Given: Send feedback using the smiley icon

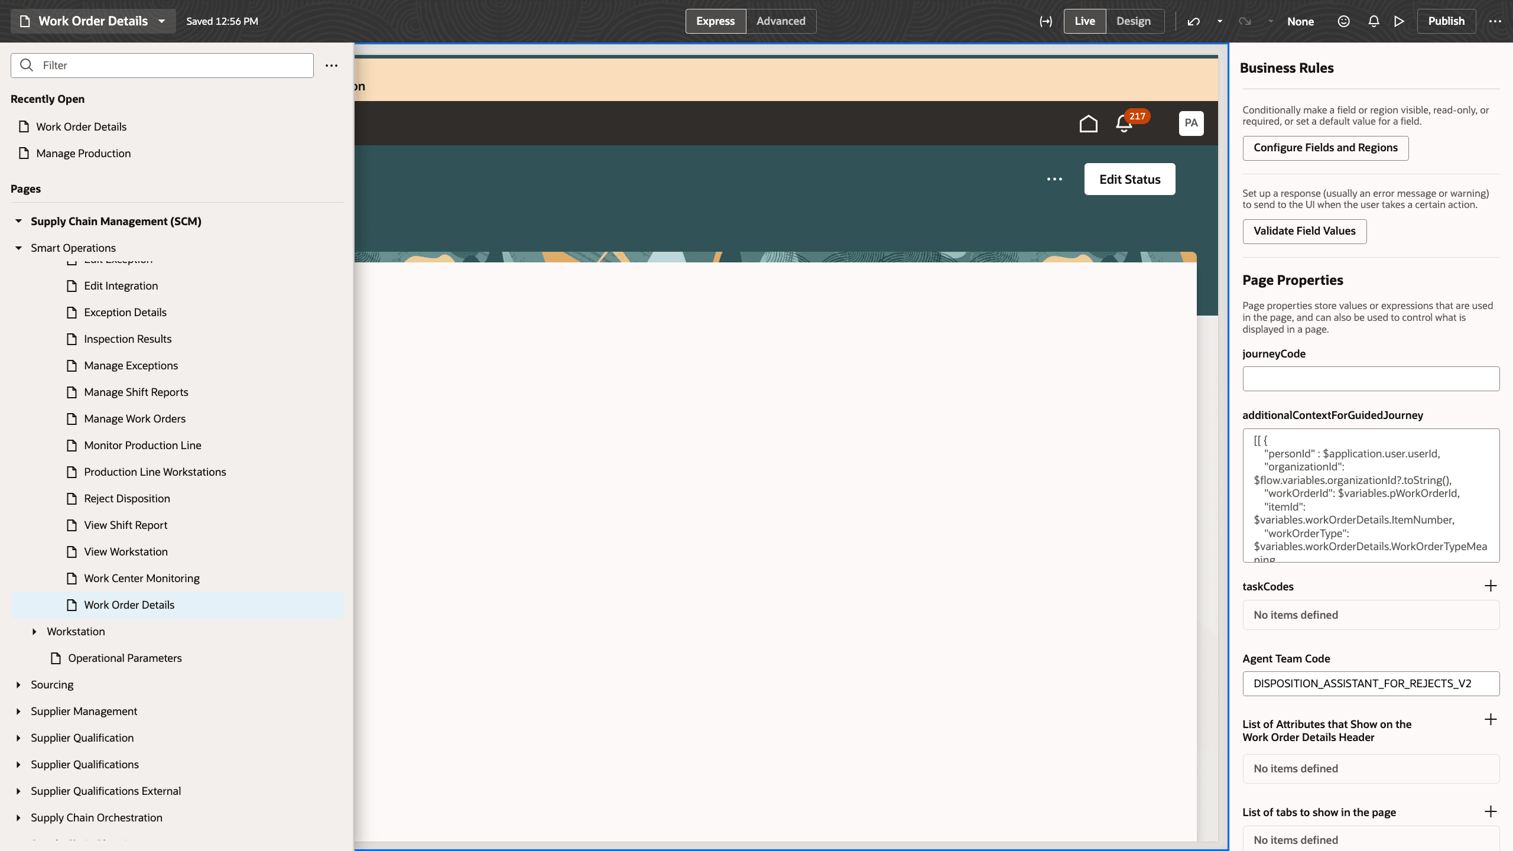Looking at the screenshot, I should tap(1344, 21).
